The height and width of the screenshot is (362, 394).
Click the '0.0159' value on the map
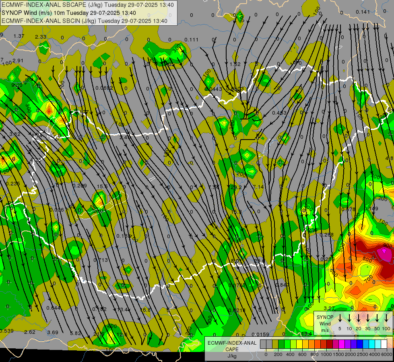260,334
